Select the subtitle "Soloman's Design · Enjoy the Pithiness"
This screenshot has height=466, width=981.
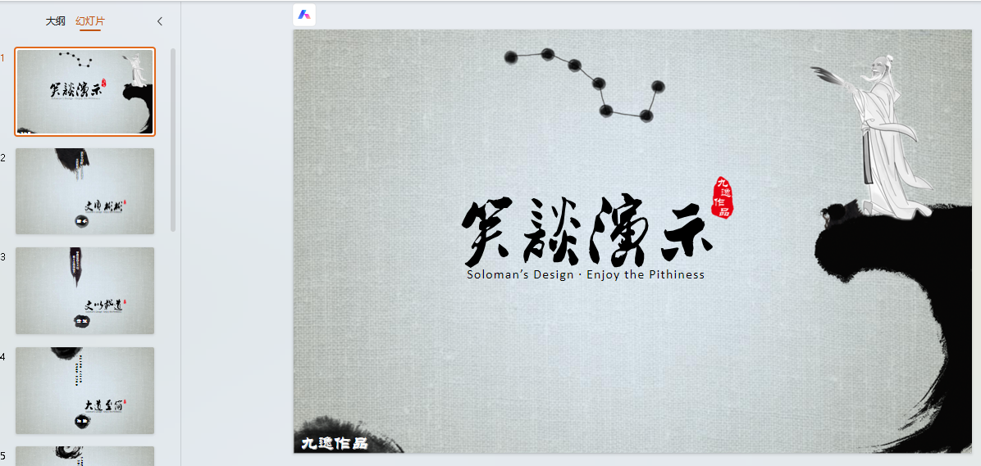(586, 274)
